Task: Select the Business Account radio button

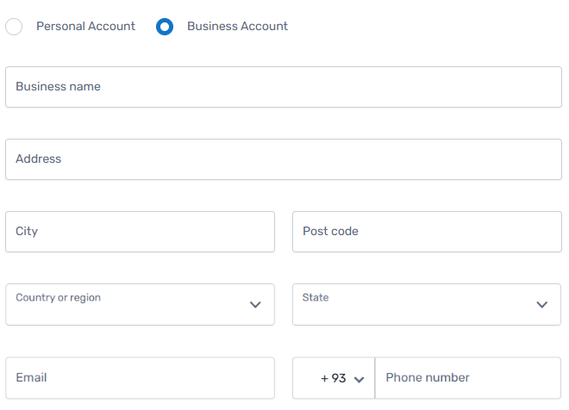Action: click(165, 27)
